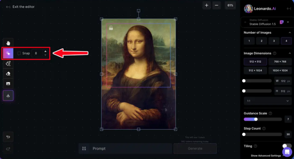Click the purple model note icon
The height and width of the screenshot is (159, 294).
(282, 22)
